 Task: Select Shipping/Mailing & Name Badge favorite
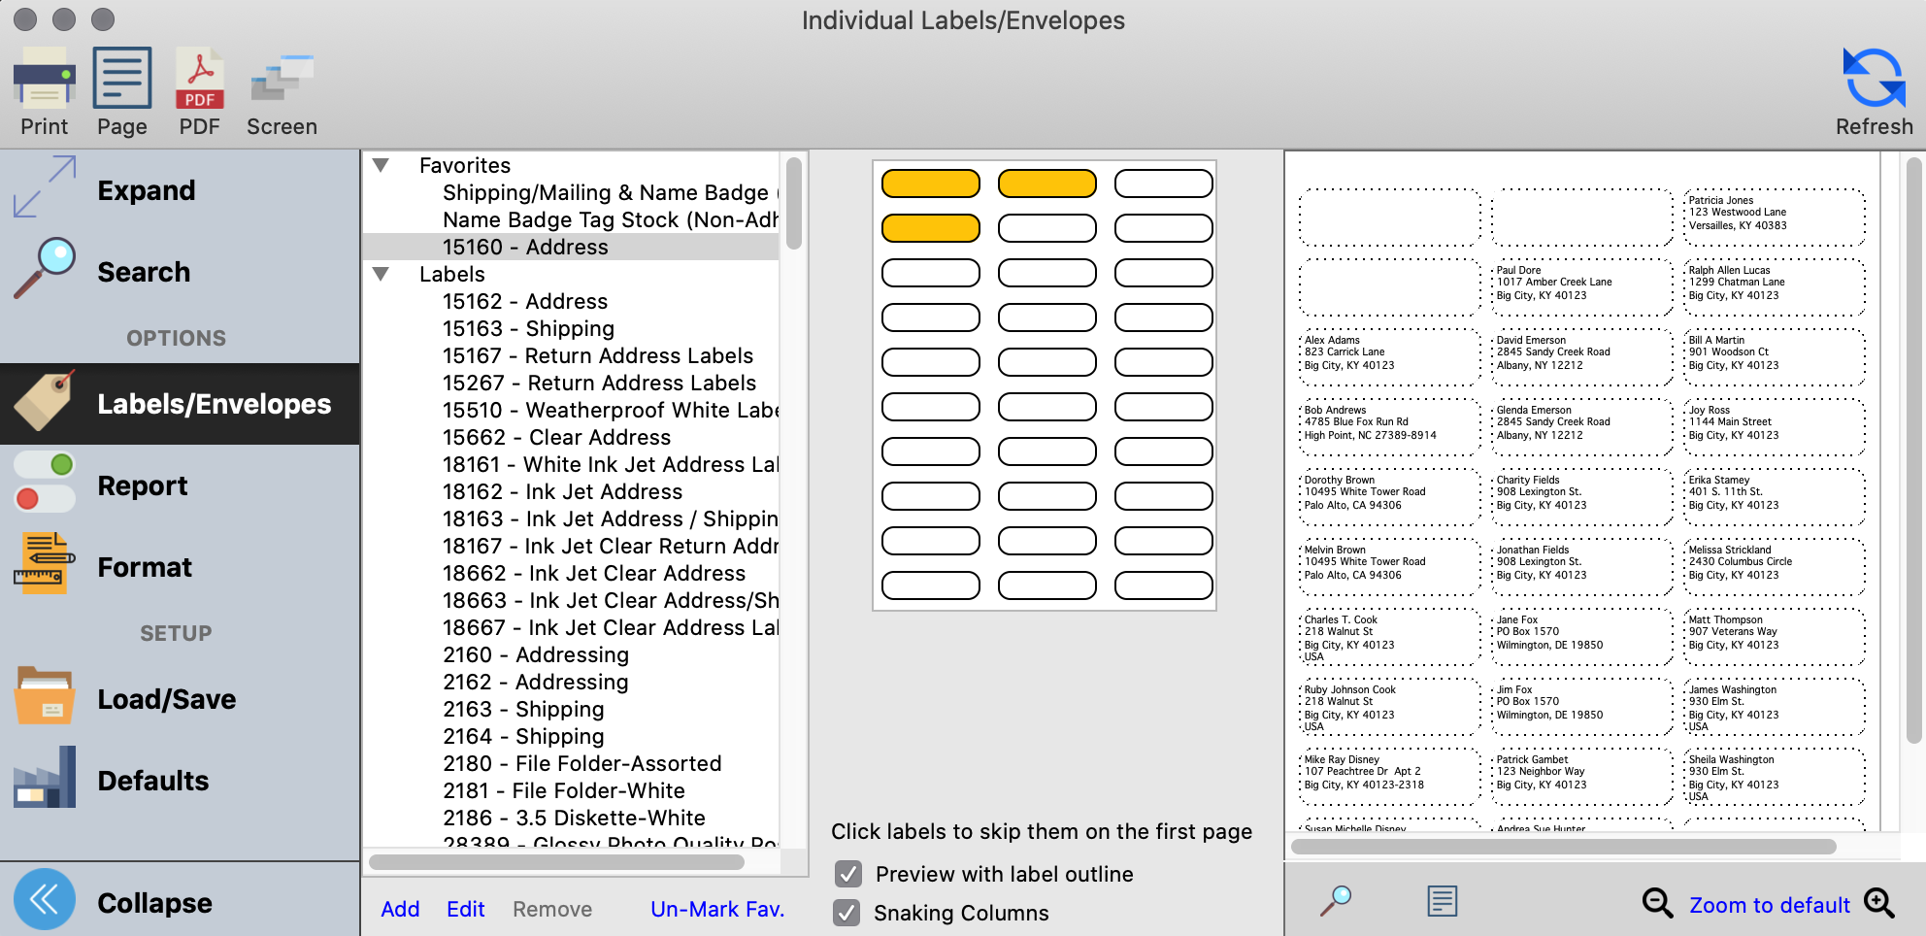[571, 192]
